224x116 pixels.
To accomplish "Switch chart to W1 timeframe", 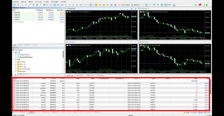I will click(x=77, y=5).
